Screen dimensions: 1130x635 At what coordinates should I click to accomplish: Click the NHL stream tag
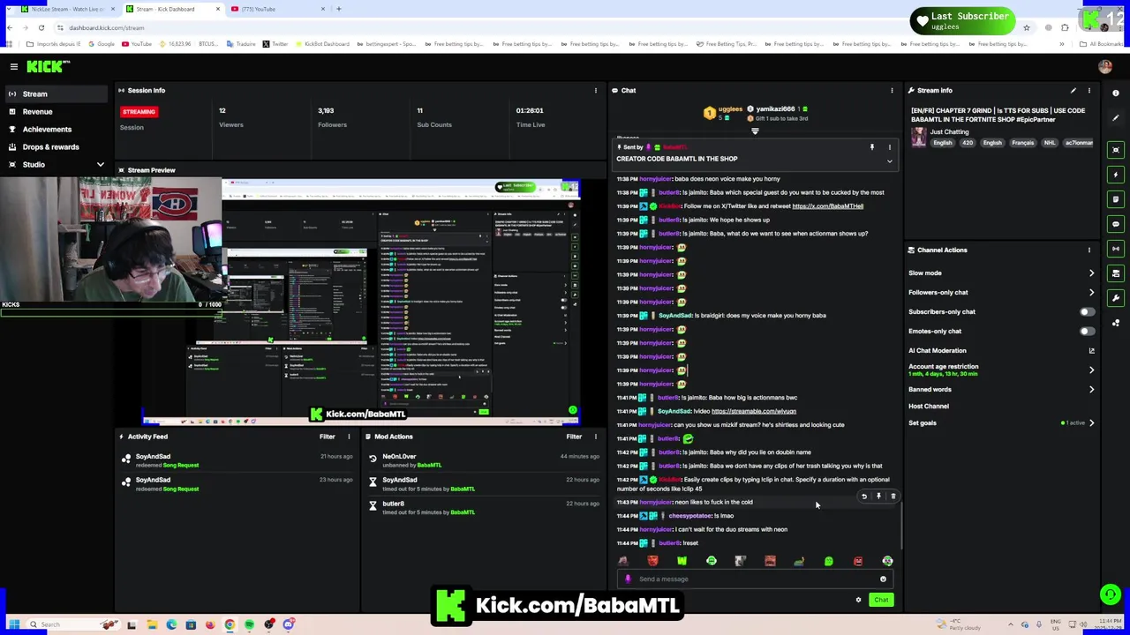[1049, 143]
